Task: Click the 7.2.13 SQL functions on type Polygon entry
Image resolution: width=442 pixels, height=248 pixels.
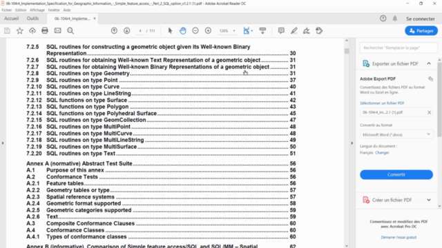Action: 161,107
